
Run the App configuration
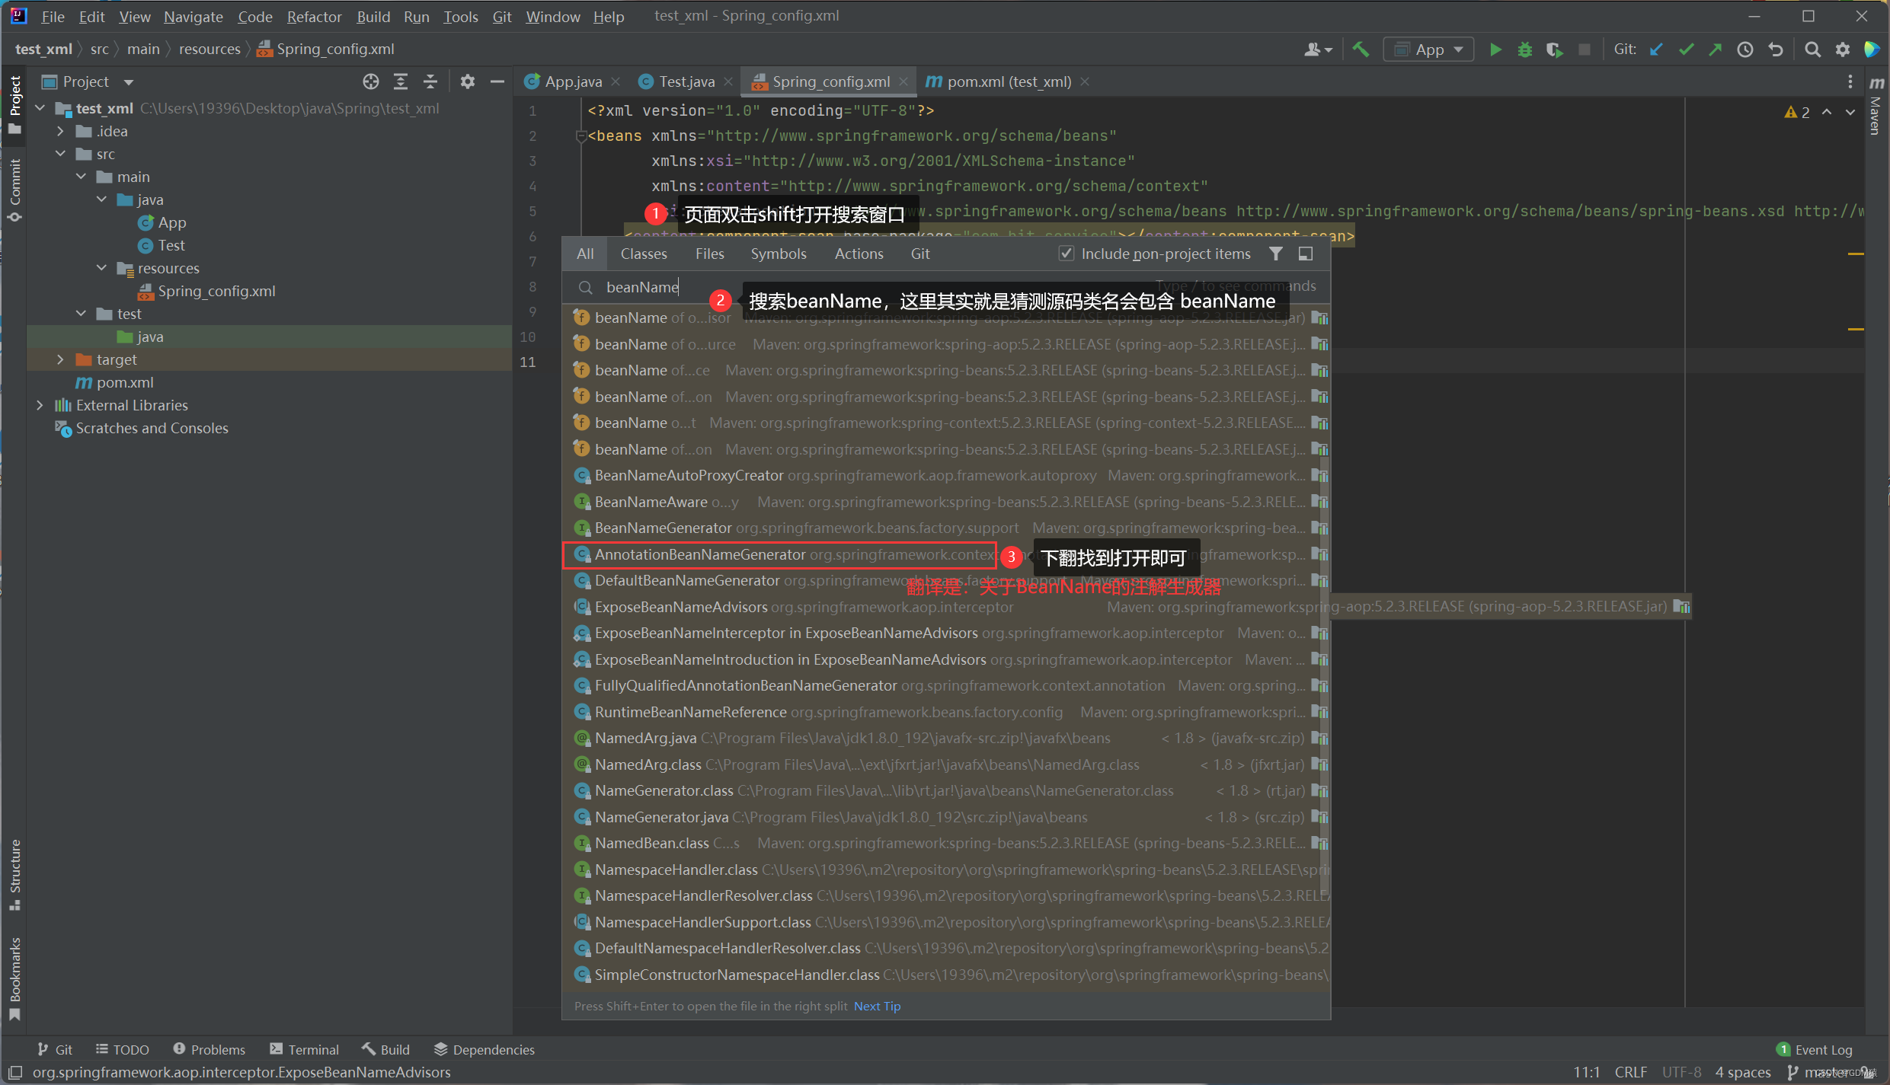pyautogui.click(x=1495, y=49)
